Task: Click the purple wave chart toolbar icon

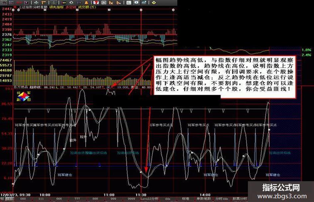Action: (11, 3)
